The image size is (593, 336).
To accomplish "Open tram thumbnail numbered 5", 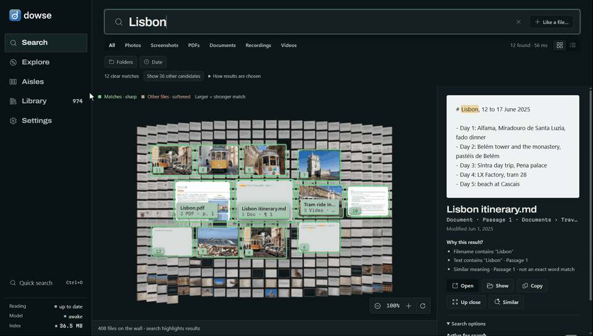I will (x=264, y=160).
